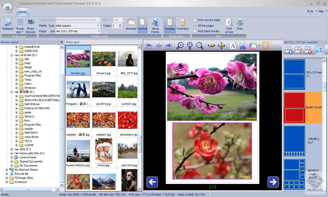Click the Edit Template icon with pencil

pyautogui.click(x=298, y=49)
